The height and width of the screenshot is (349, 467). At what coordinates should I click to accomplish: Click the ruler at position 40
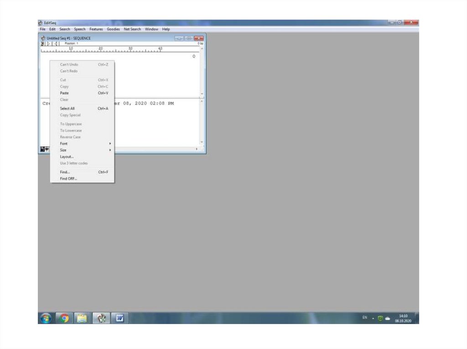[x=160, y=49]
